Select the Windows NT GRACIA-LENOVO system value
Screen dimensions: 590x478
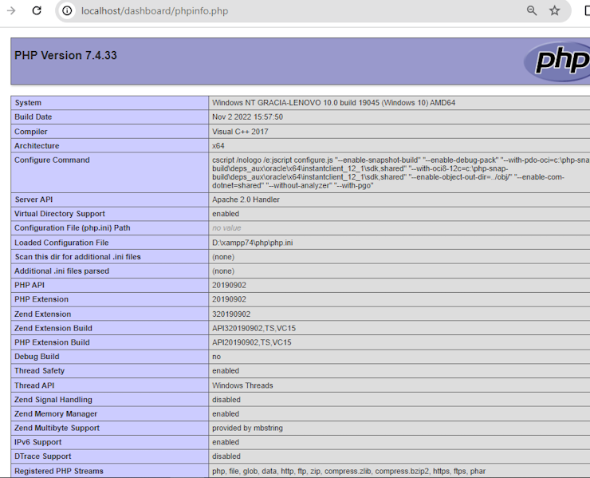(333, 103)
